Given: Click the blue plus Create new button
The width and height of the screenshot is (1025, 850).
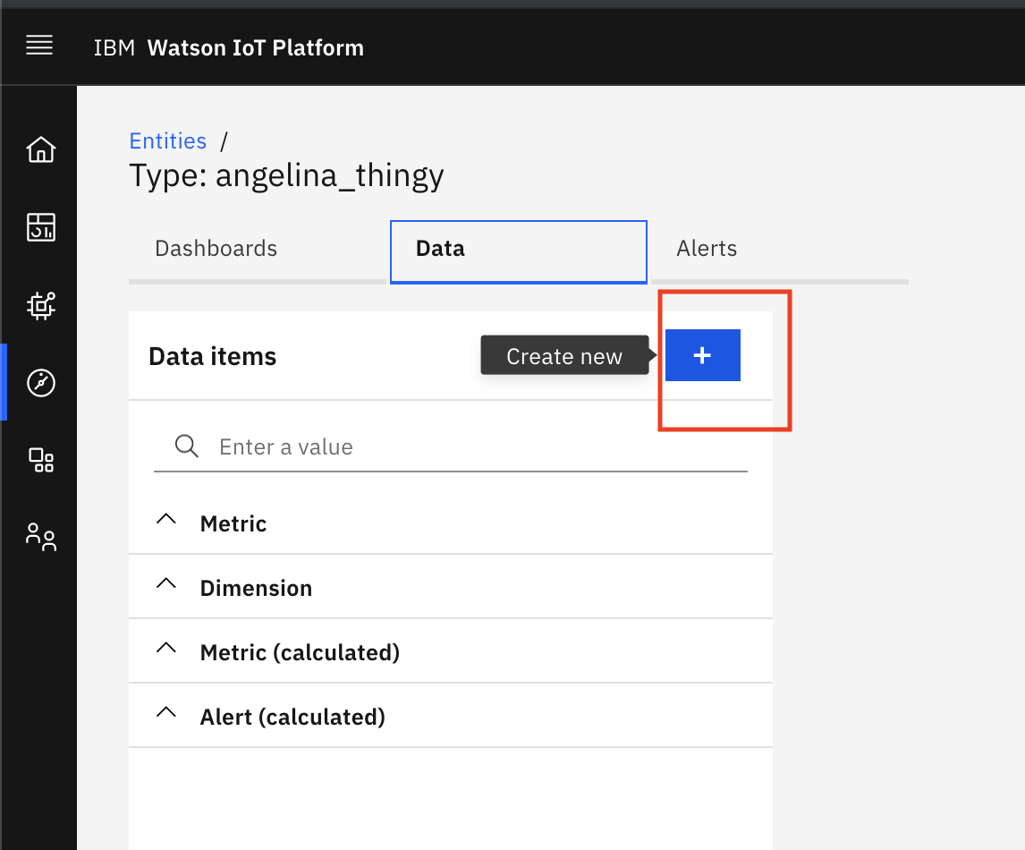Looking at the screenshot, I should click(703, 355).
